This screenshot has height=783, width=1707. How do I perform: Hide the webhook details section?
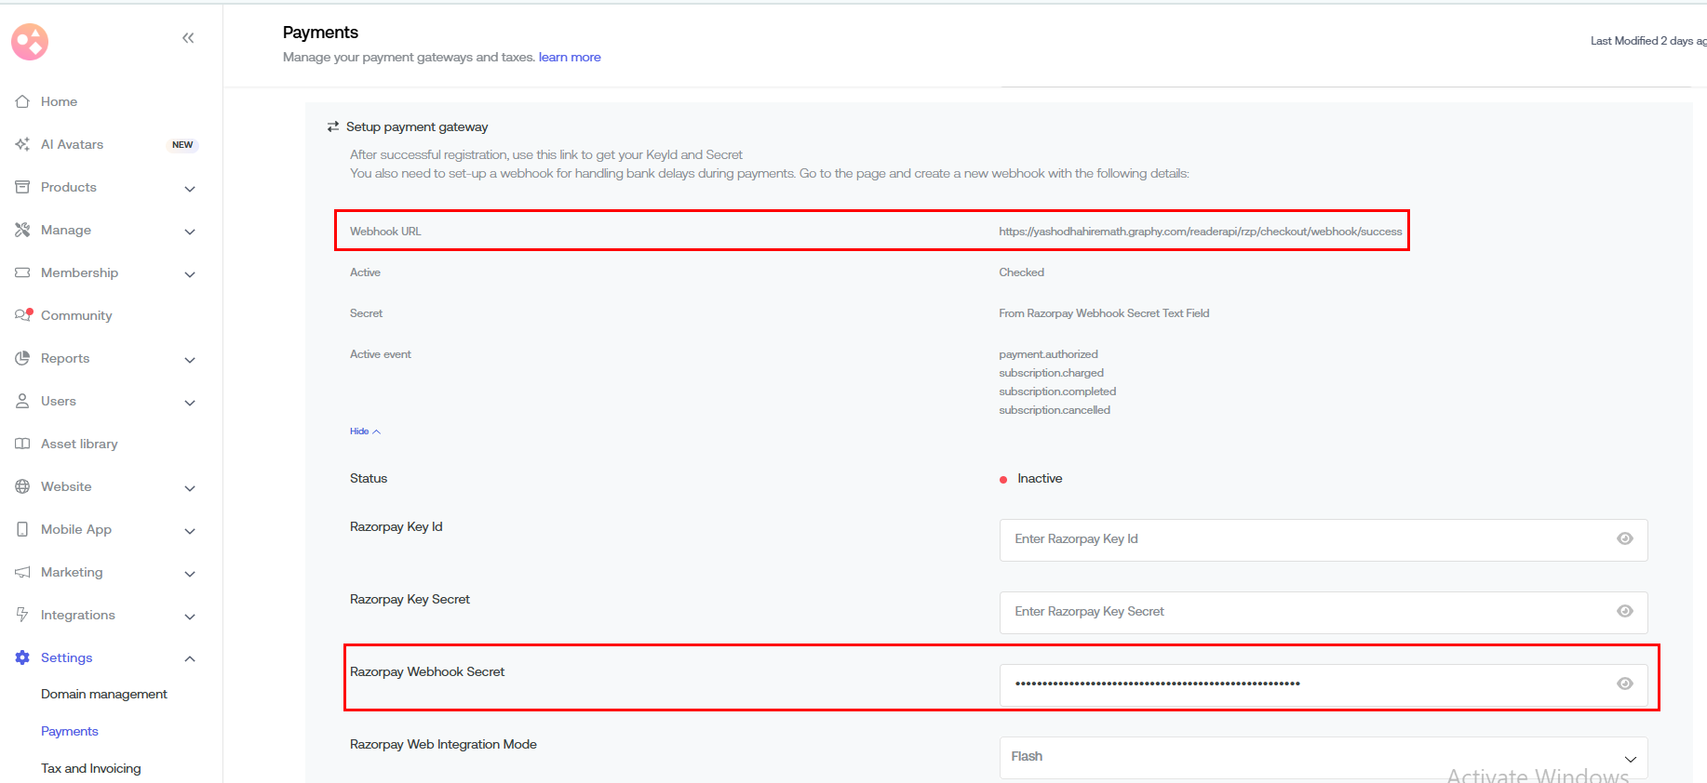(x=365, y=431)
